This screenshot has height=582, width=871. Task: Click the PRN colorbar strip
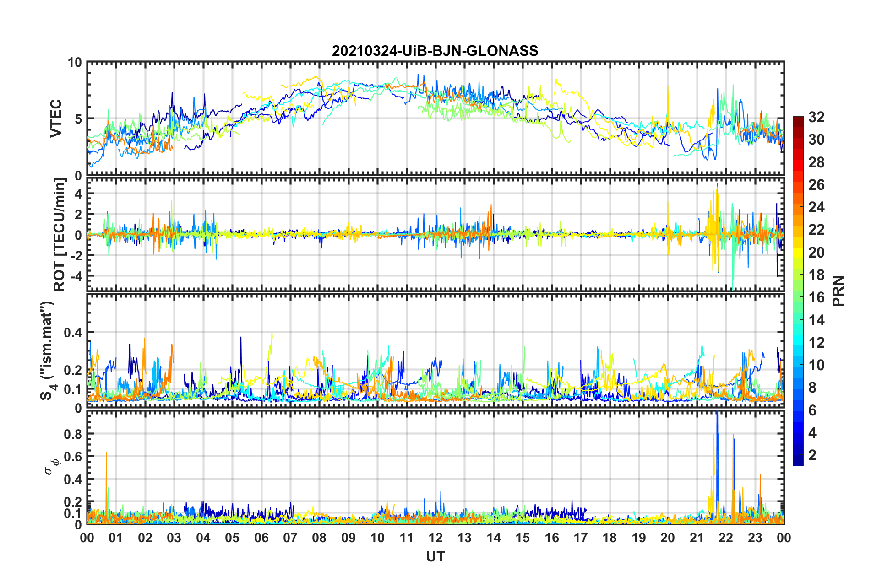tap(798, 291)
